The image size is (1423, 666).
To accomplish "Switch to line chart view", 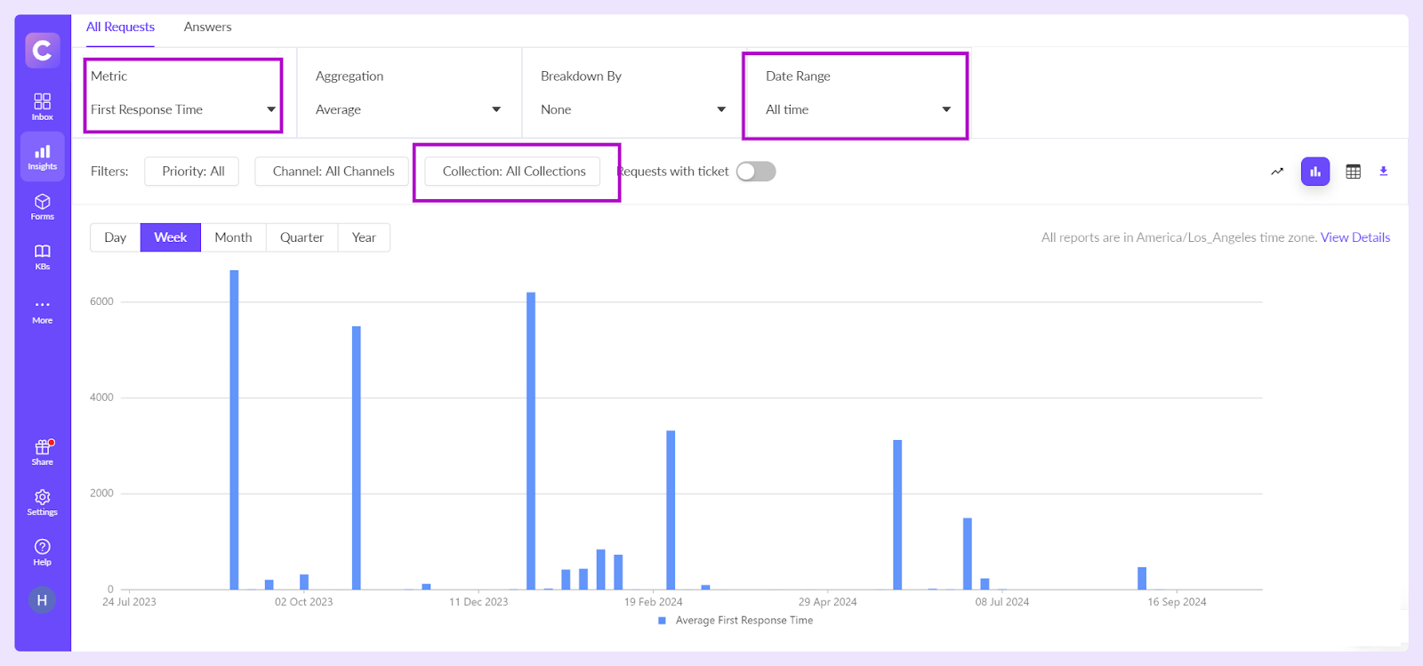I will point(1277,172).
